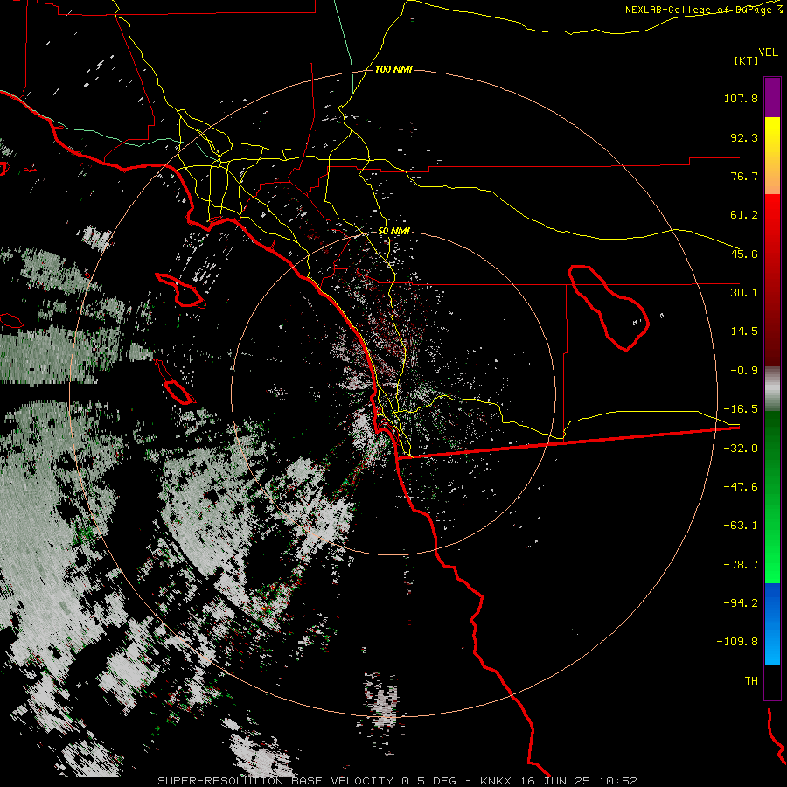This screenshot has height=787, width=787.
Task: Click the -47.6 velocity scale value
Action: click(x=741, y=487)
